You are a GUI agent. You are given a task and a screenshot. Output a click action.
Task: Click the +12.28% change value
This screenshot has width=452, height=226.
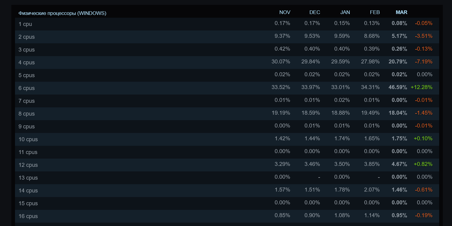[421, 87]
